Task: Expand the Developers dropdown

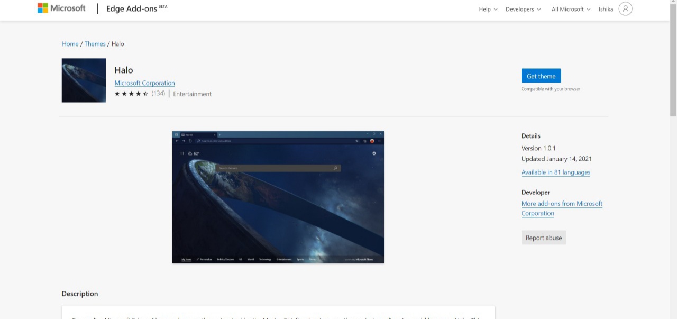Action: [523, 9]
